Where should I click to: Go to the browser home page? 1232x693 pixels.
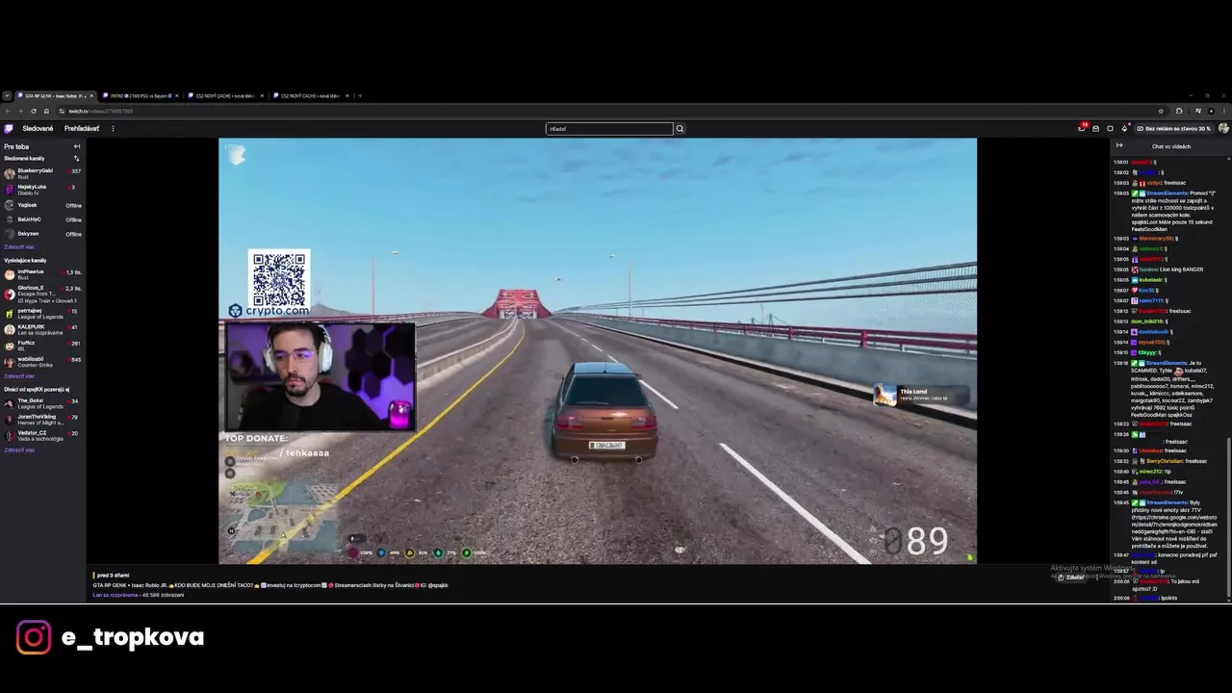pyautogui.click(x=46, y=111)
